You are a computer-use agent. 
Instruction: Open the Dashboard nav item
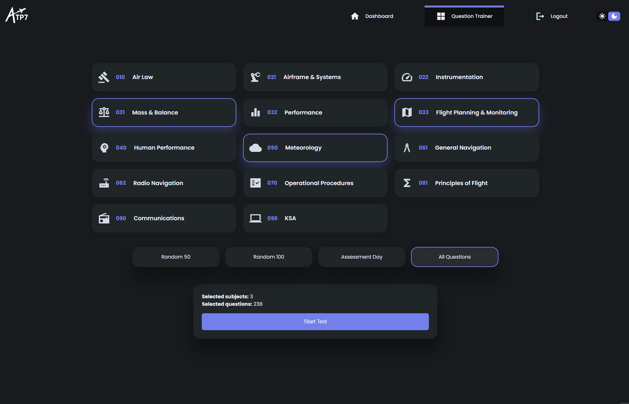pos(372,16)
